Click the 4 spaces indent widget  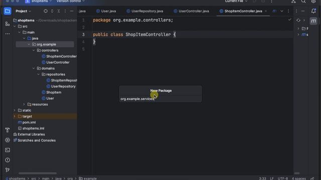pos(299,178)
